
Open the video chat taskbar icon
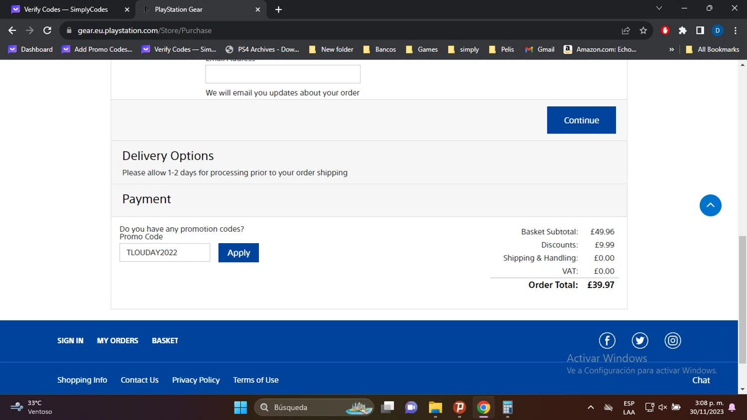point(411,408)
